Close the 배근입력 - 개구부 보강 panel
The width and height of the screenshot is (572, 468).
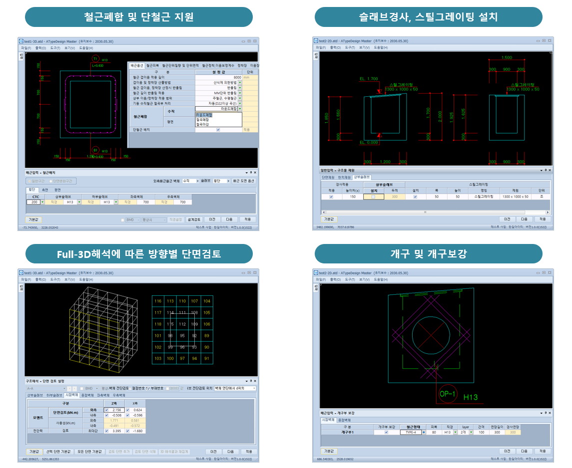(x=550, y=413)
